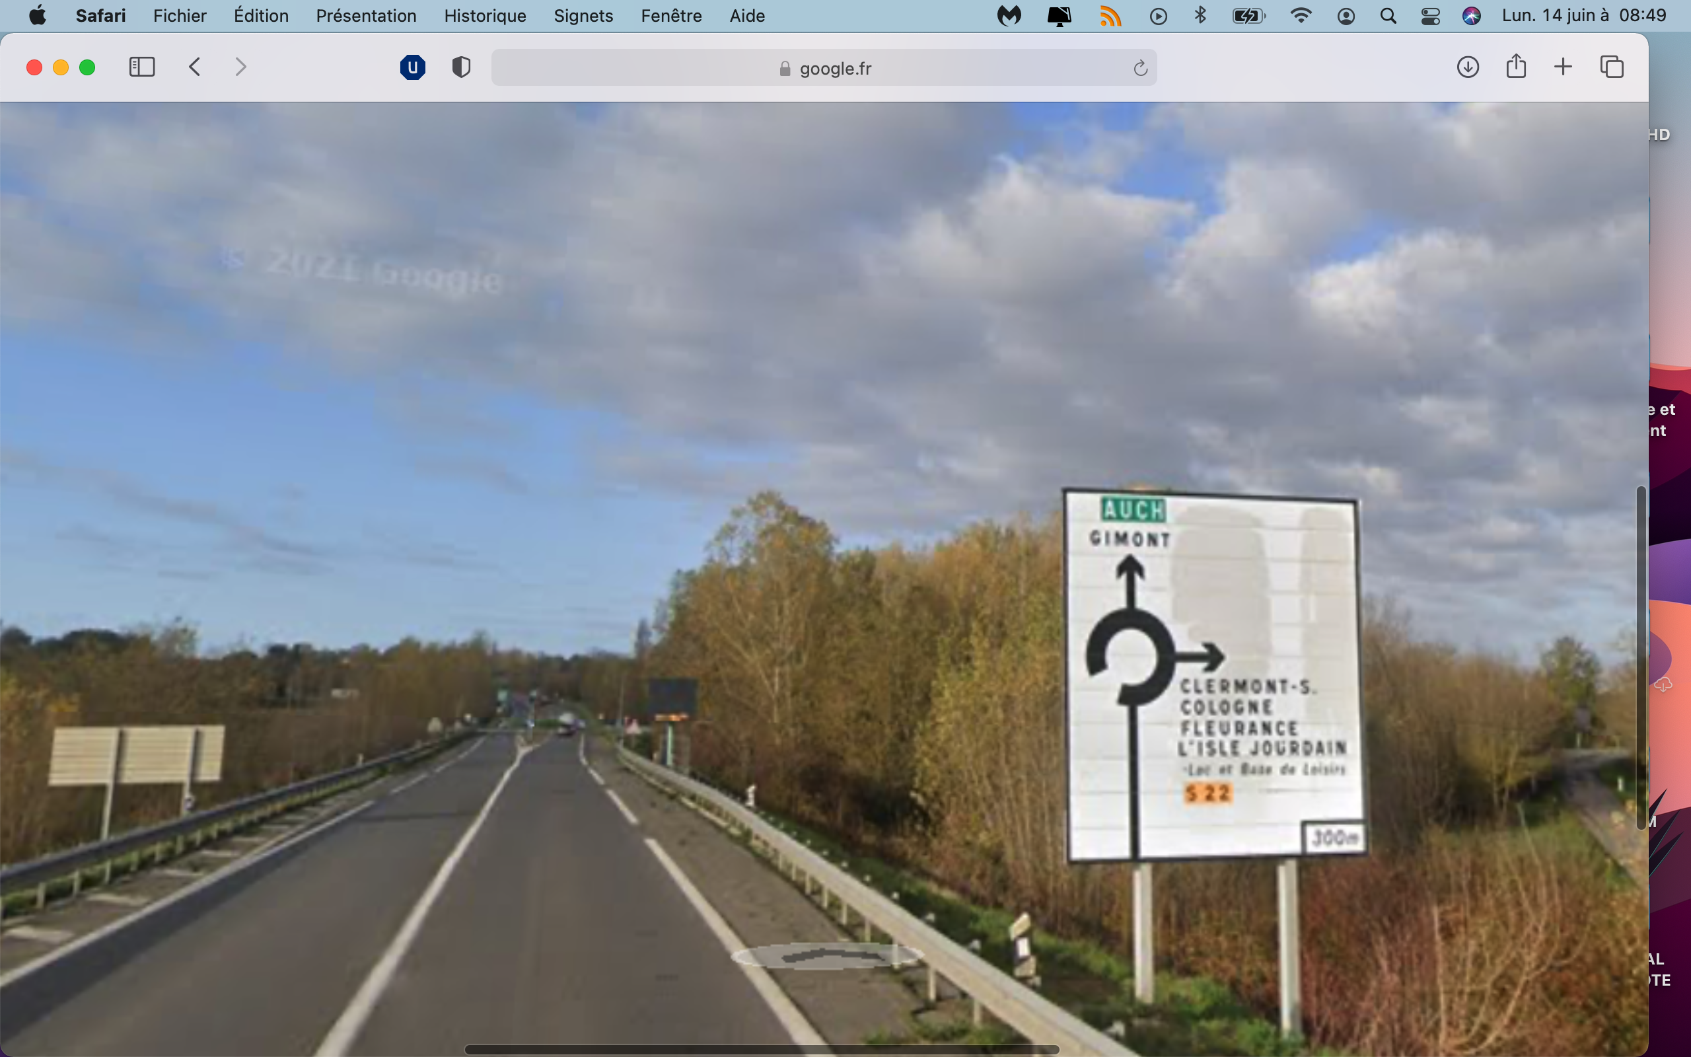Image resolution: width=1691 pixels, height=1057 pixels.
Task: Open the Présentation menu
Action: click(x=365, y=15)
